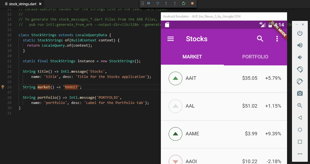Click the Step Over debug icon

pyautogui.click(x=157, y=3)
